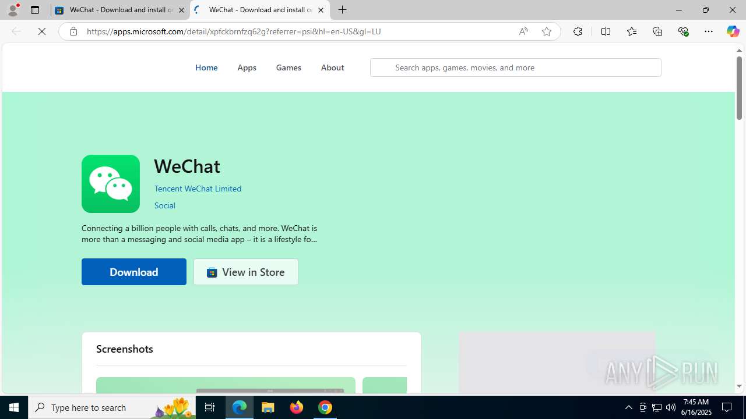Image resolution: width=746 pixels, height=419 pixels.
Task: Click the scrollbar down arrow
Action: [x=739, y=386]
